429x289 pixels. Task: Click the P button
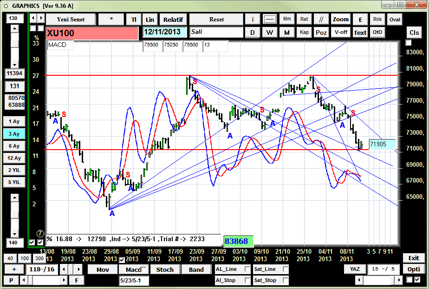[11, 280]
